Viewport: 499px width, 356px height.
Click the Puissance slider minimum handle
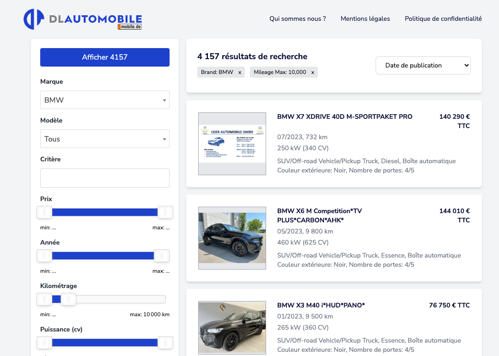(44, 343)
